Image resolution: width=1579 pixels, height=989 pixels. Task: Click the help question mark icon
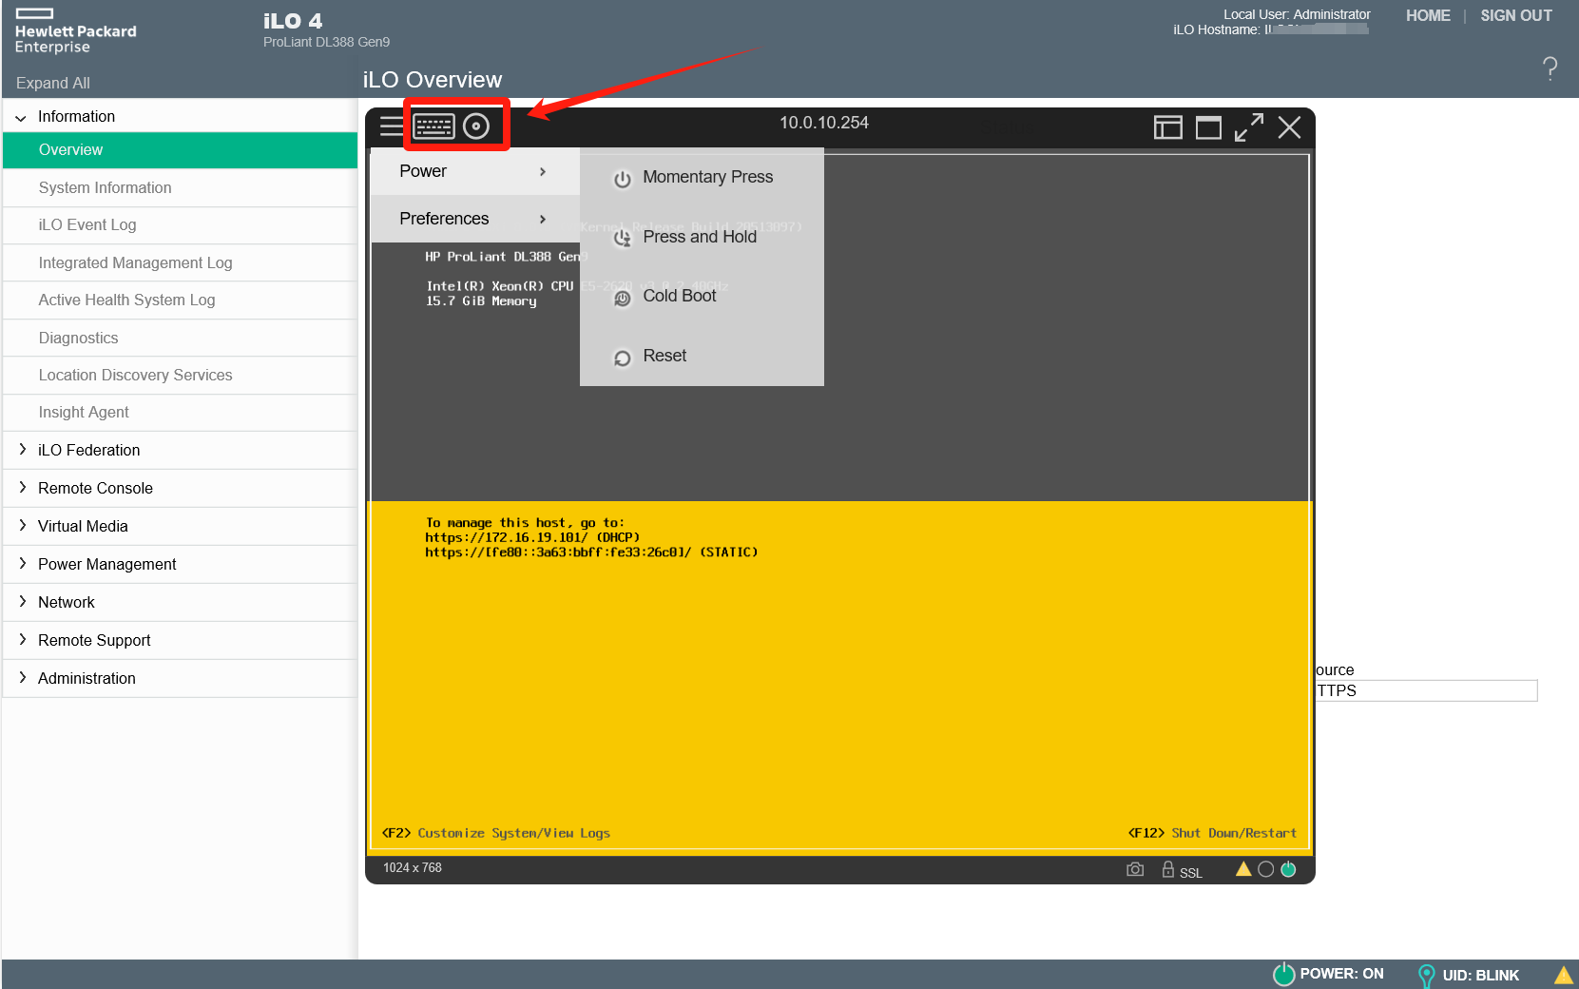click(1550, 68)
